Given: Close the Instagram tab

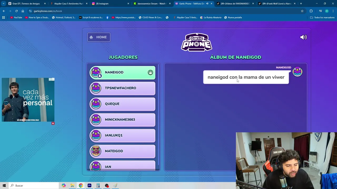Looking at the screenshot, I should point(128,4).
